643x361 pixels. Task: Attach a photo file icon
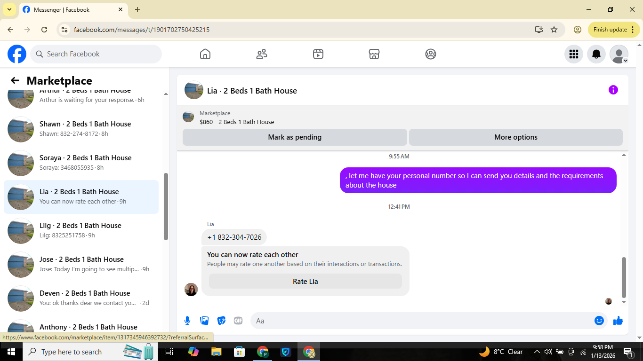(204, 321)
